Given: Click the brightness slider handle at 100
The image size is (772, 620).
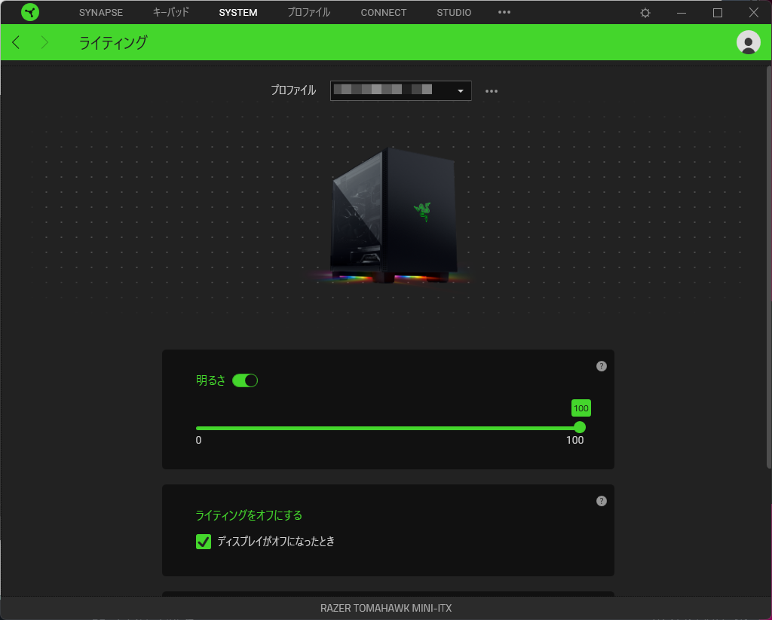Looking at the screenshot, I should (x=579, y=427).
